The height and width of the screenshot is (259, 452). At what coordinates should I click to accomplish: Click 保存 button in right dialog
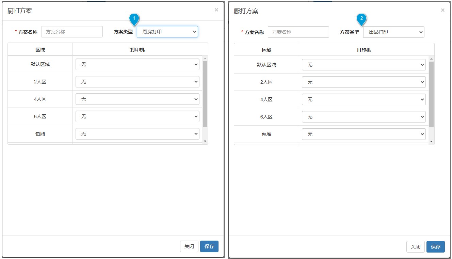tap(436, 247)
